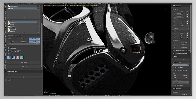Choose Large insert size

(13, 41)
